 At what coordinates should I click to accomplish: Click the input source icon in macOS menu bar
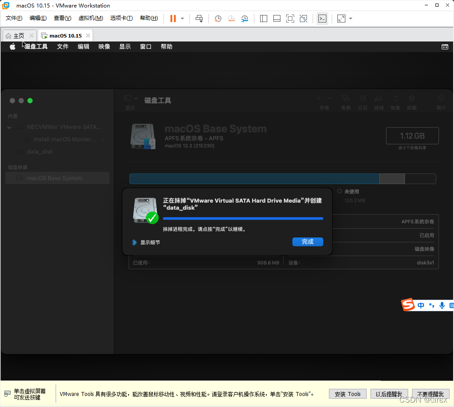coord(445,47)
